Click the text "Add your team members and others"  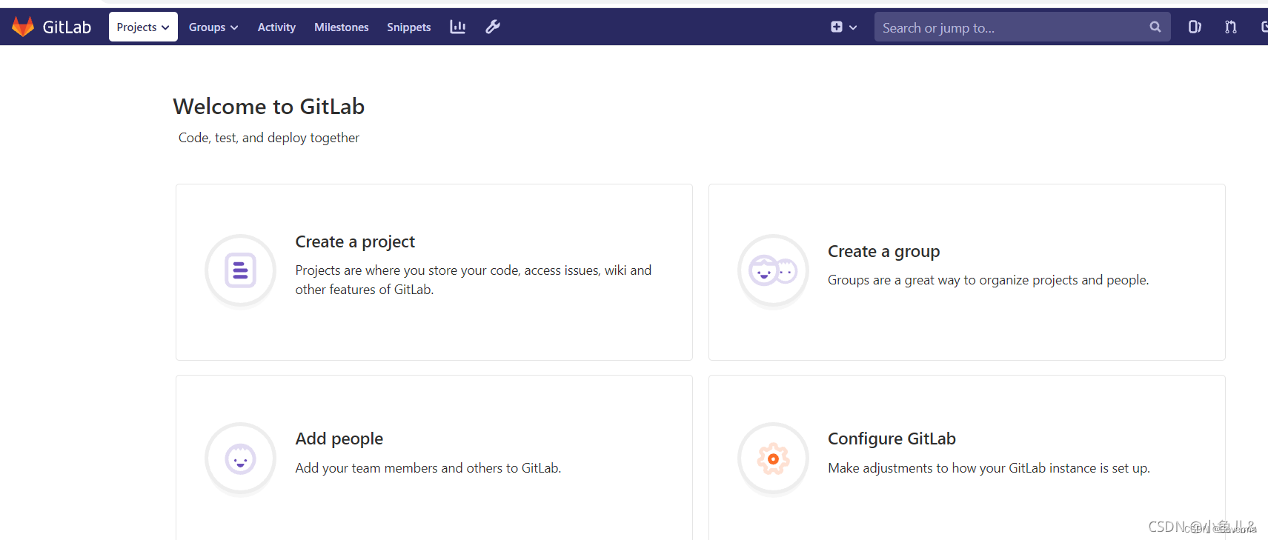tap(428, 468)
